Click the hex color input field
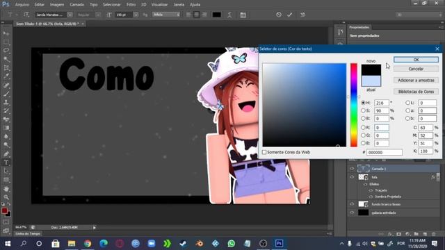The height and width of the screenshot is (250, 445). tap(385, 152)
